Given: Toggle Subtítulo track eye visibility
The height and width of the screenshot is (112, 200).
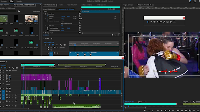Looking at the screenshot, I should tap(10, 70).
